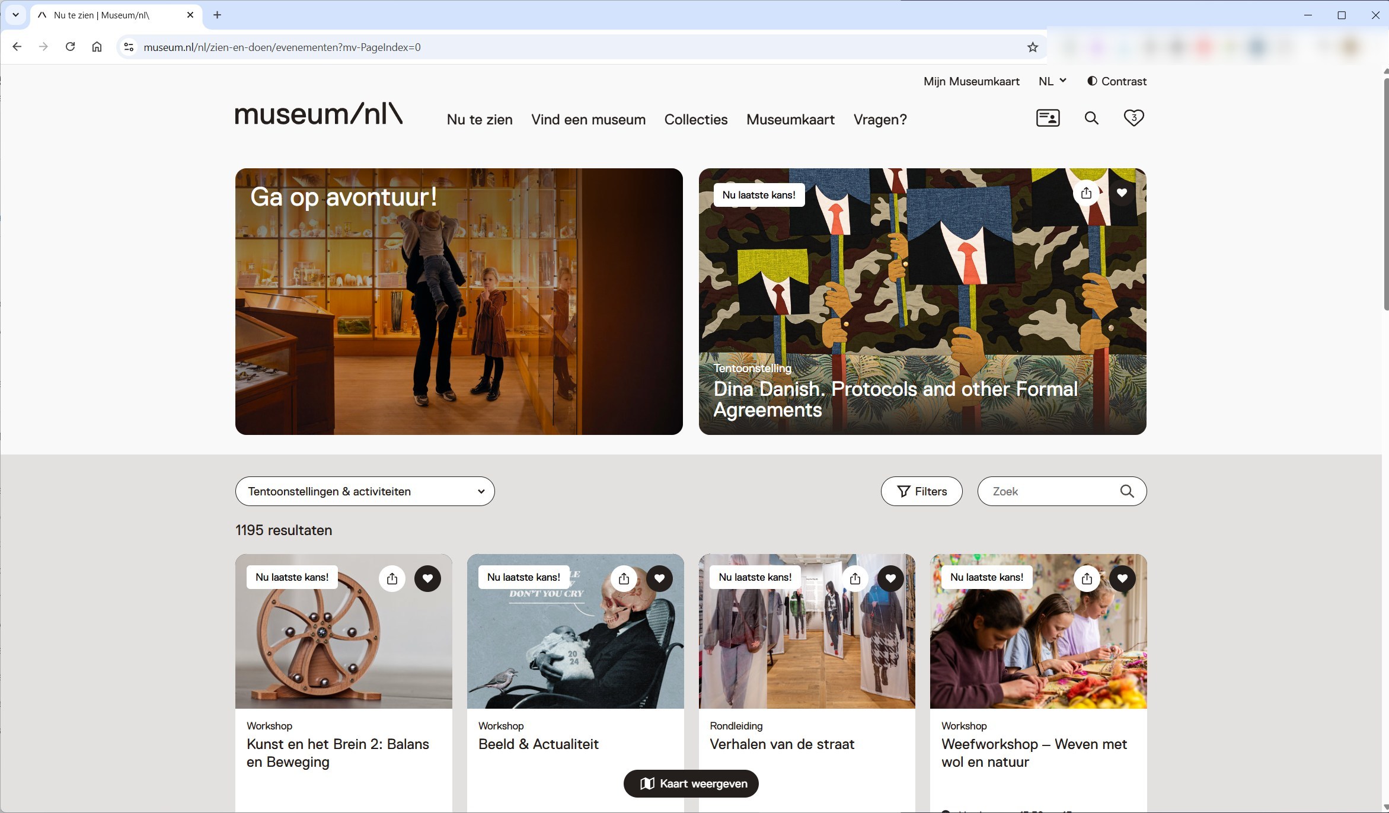1389x813 pixels.
Task: Share the Dina Danish exhibition banner
Action: 1086,193
